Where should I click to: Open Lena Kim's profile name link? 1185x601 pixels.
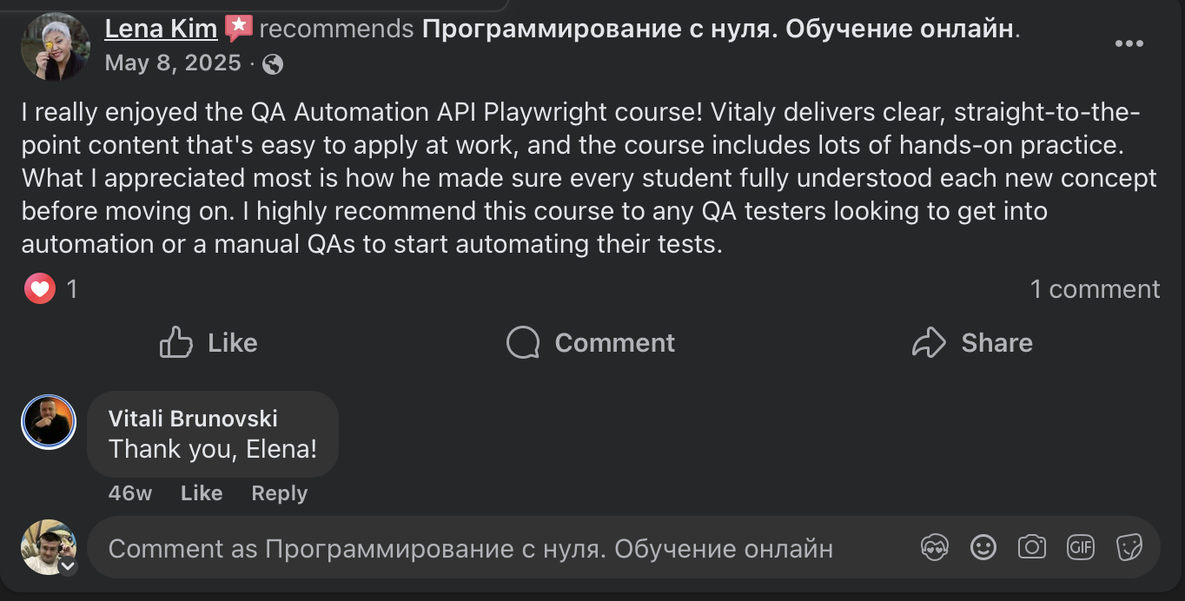[x=161, y=29]
